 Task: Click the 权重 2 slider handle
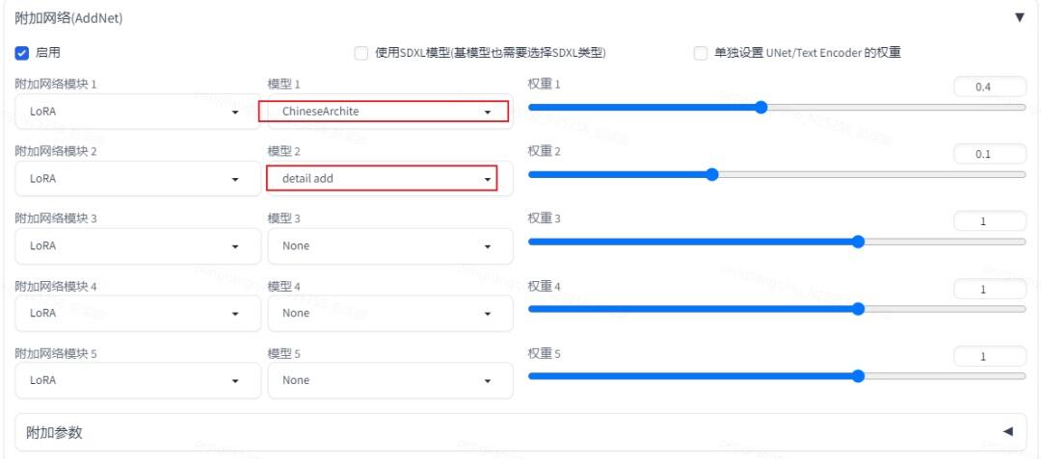coord(712,175)
